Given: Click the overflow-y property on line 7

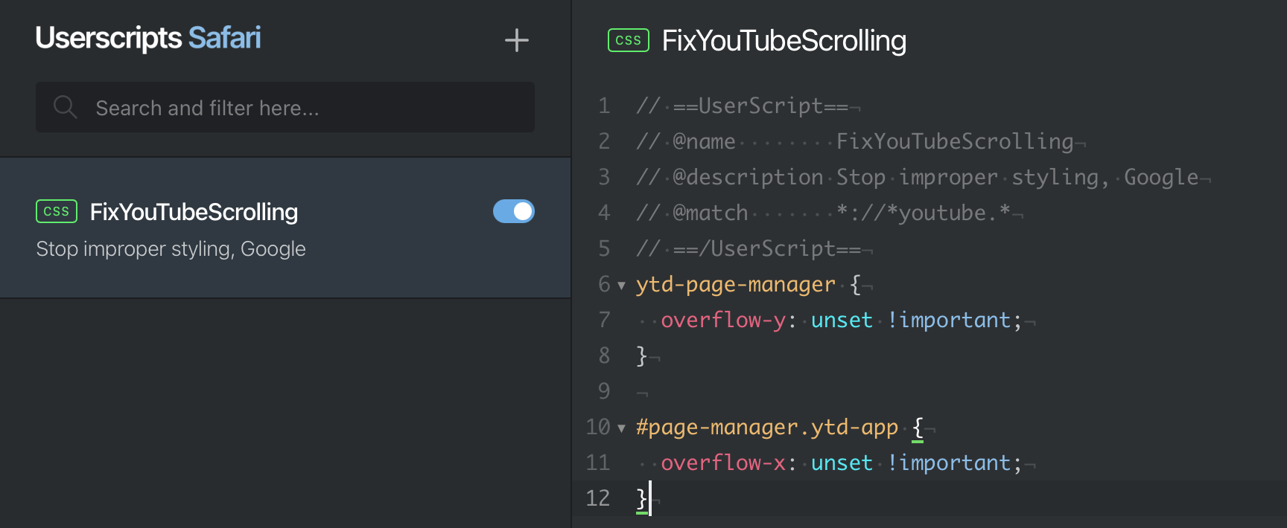Looking at the screenshot, I should [x=722, y=320].
